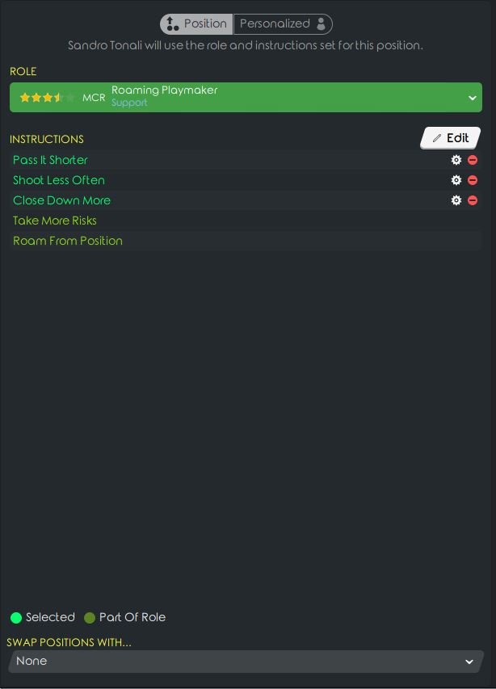This screenshot has height=689, width=496.
Task: Click the Position formation icon
Action: pyautogui.click(x=172, y=24)
